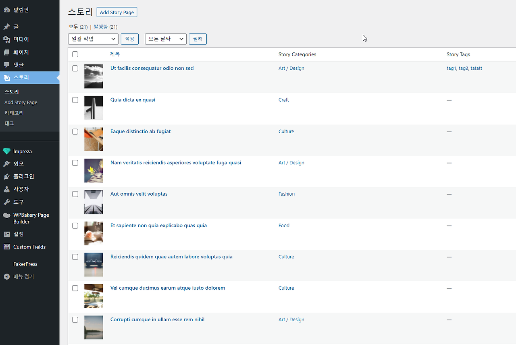516x345 pixels.
Task: Open story 'Et sapiente non quia explicabo quas quia'
Action: pos(158,226)
